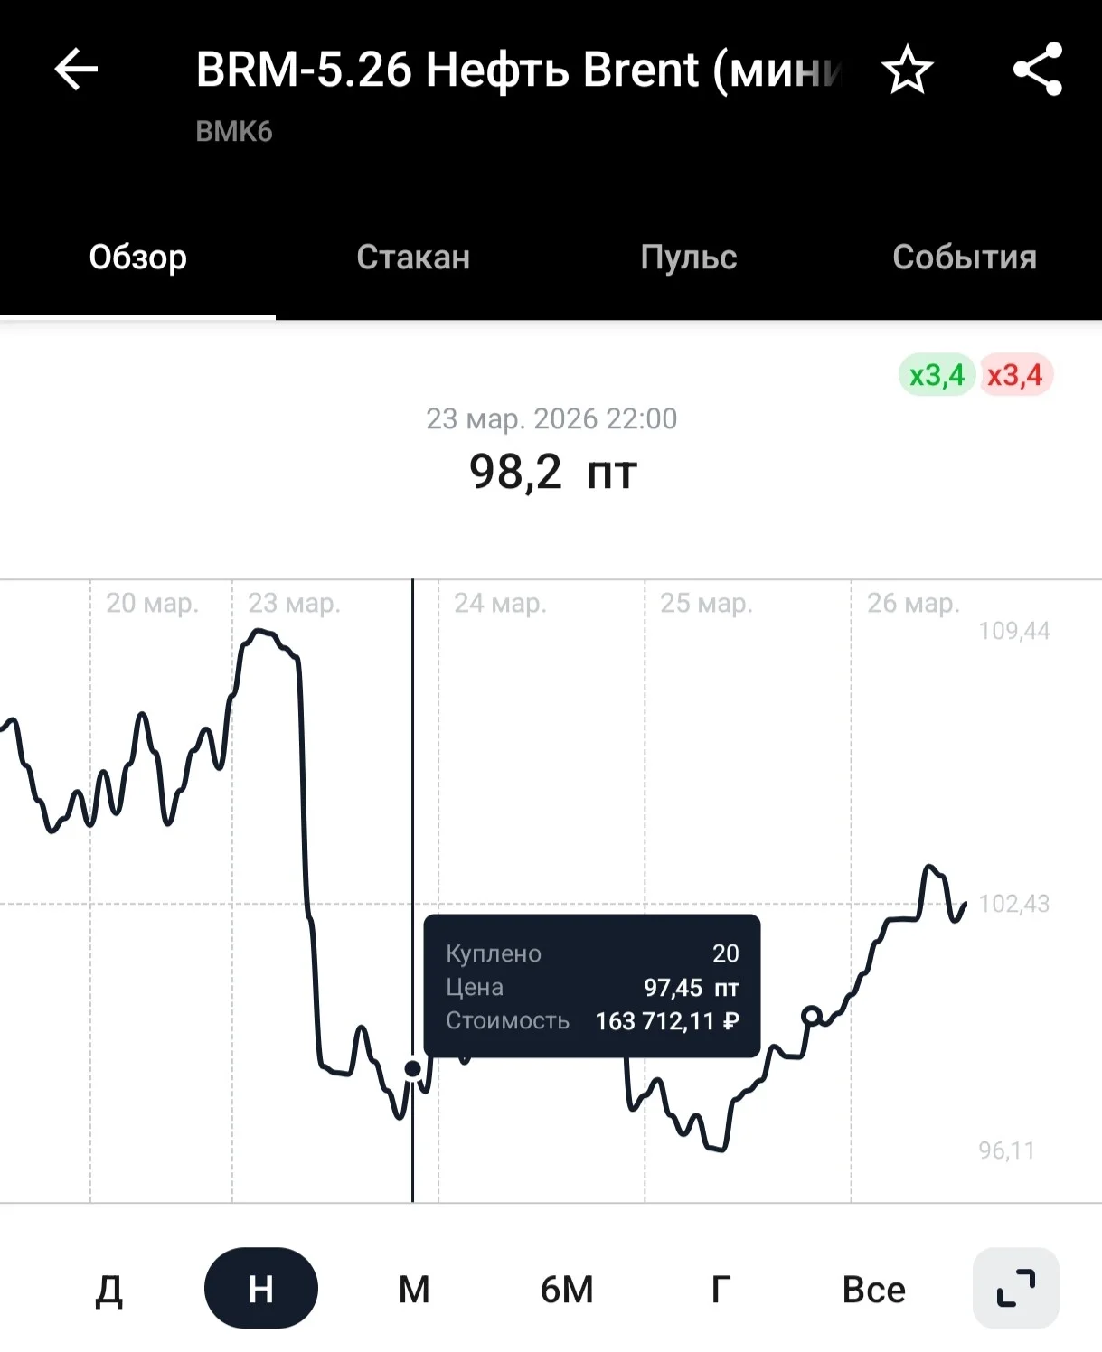Expand chart to fullscreen
Viewport: 1102px width, 1352px height.
(x=1015, y=1288)
